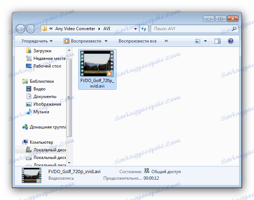Open Изображения library

point(47,104)
